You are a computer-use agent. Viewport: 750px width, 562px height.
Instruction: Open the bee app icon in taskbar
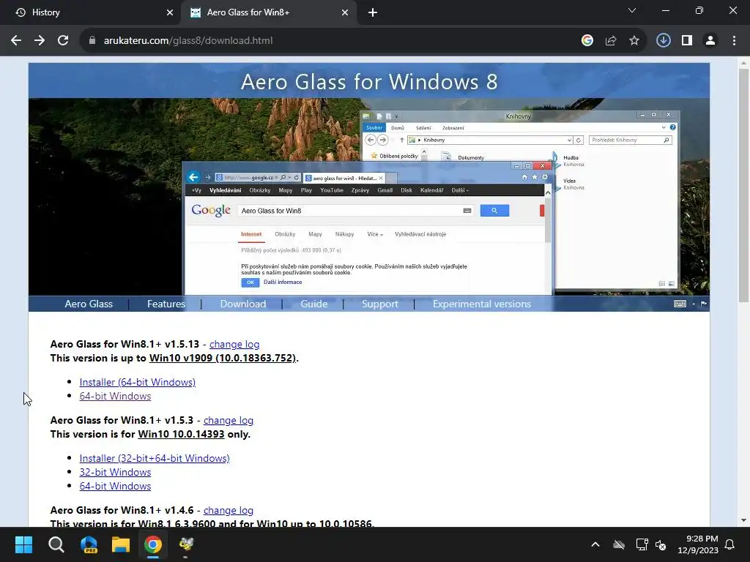click(x=185, y=544)
